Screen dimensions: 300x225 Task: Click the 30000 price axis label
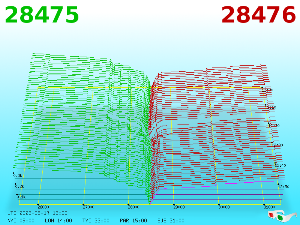(x=224, y=207)
